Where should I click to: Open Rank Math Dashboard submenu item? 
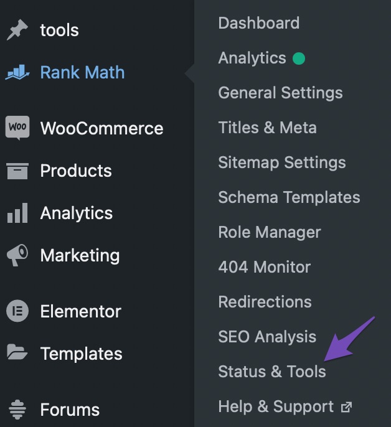258,23
